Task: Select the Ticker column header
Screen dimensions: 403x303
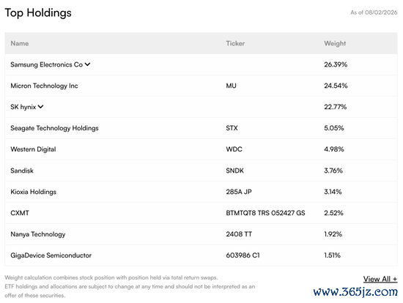Action: pyautogui.click(x=235, y=43)
